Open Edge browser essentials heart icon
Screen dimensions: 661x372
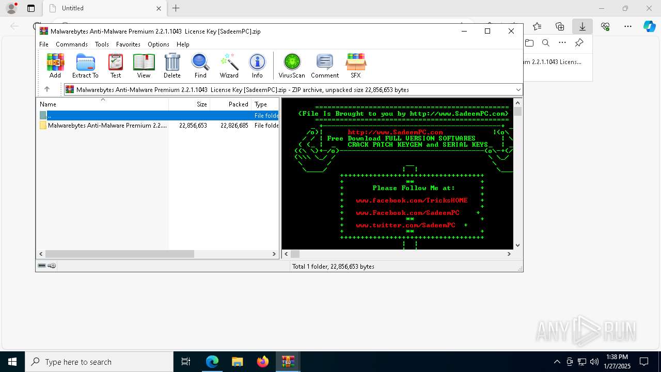tap(605, 26)
